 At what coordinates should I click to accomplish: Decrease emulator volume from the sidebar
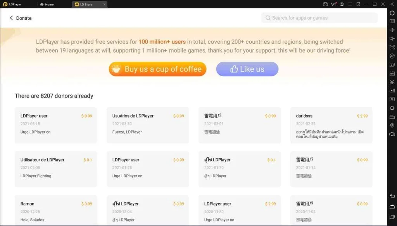[x=392, y=38]
